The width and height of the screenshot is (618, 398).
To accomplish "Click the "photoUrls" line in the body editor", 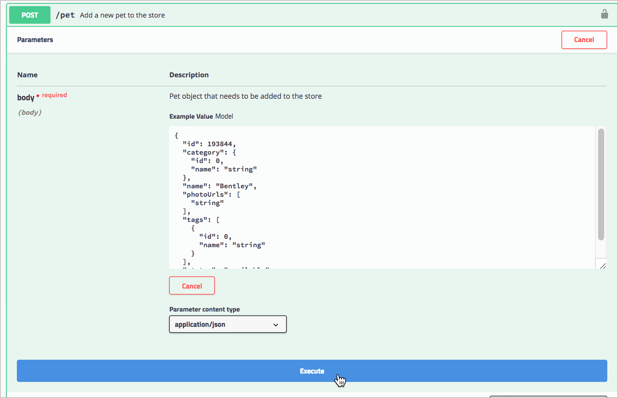I will [207, 194].
